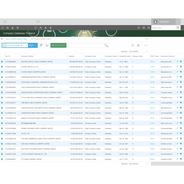The image size is (184, 184).
Task: Open TSIC code link in HUAYEE GROUP row
Action: click(152, 67)
